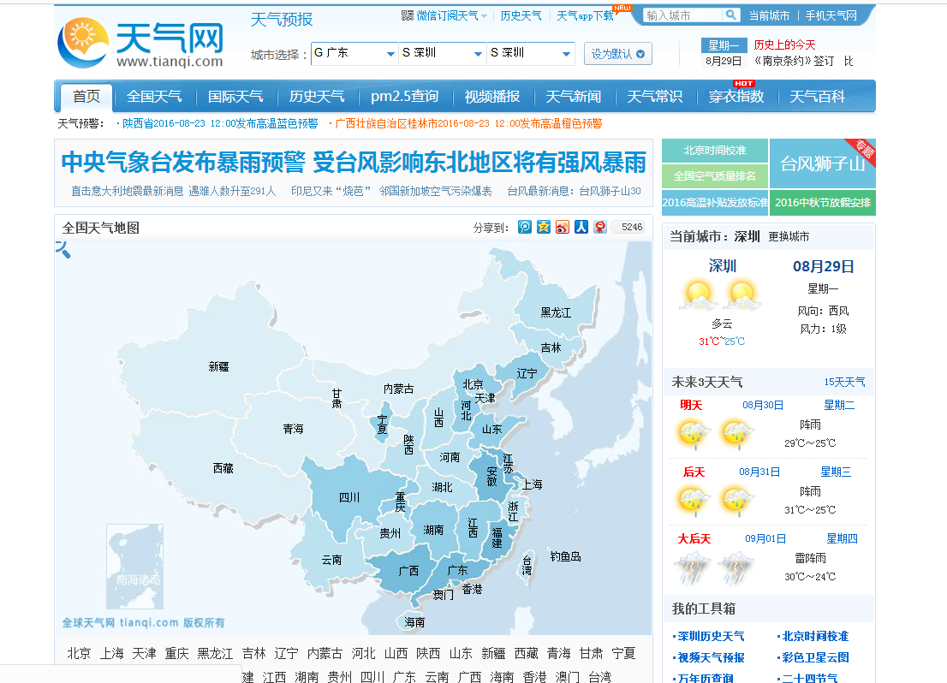Select the 历史天气 nav tab

317,97
